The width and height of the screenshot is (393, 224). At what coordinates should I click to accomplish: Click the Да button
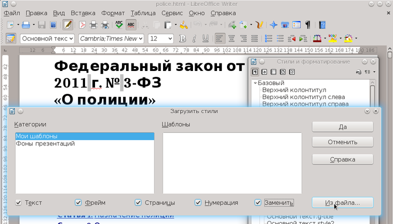[x=342, y=127]
